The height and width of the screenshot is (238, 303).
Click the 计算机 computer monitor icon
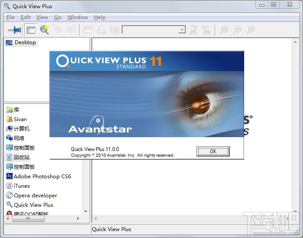[9, 129]
